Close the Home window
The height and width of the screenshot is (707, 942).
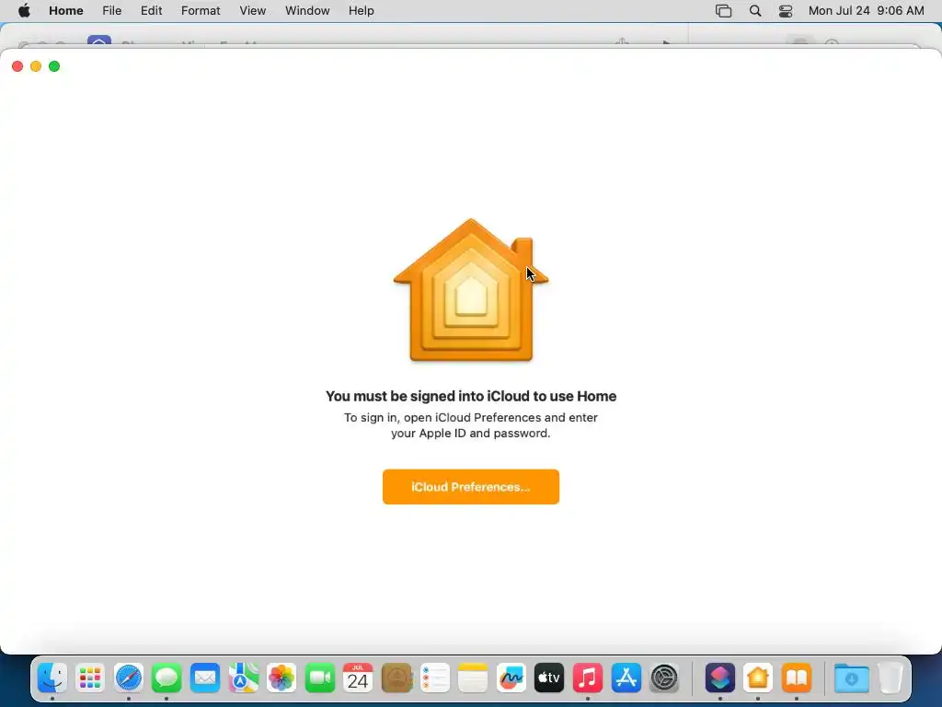17,66
